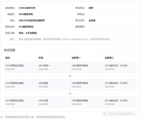Click (511)建筑设计 in the 俄语 row
The height and width of the screenshot is (120, 141).
116,83
